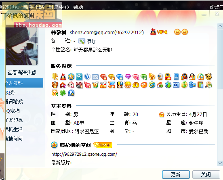Open the mail envelope service icon
The width and height of the screenshot is (223, 180).
point(95,77)
